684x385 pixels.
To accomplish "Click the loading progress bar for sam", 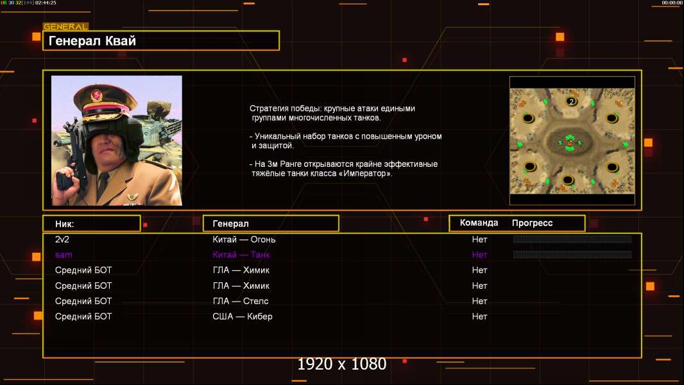I will [572, 255].
